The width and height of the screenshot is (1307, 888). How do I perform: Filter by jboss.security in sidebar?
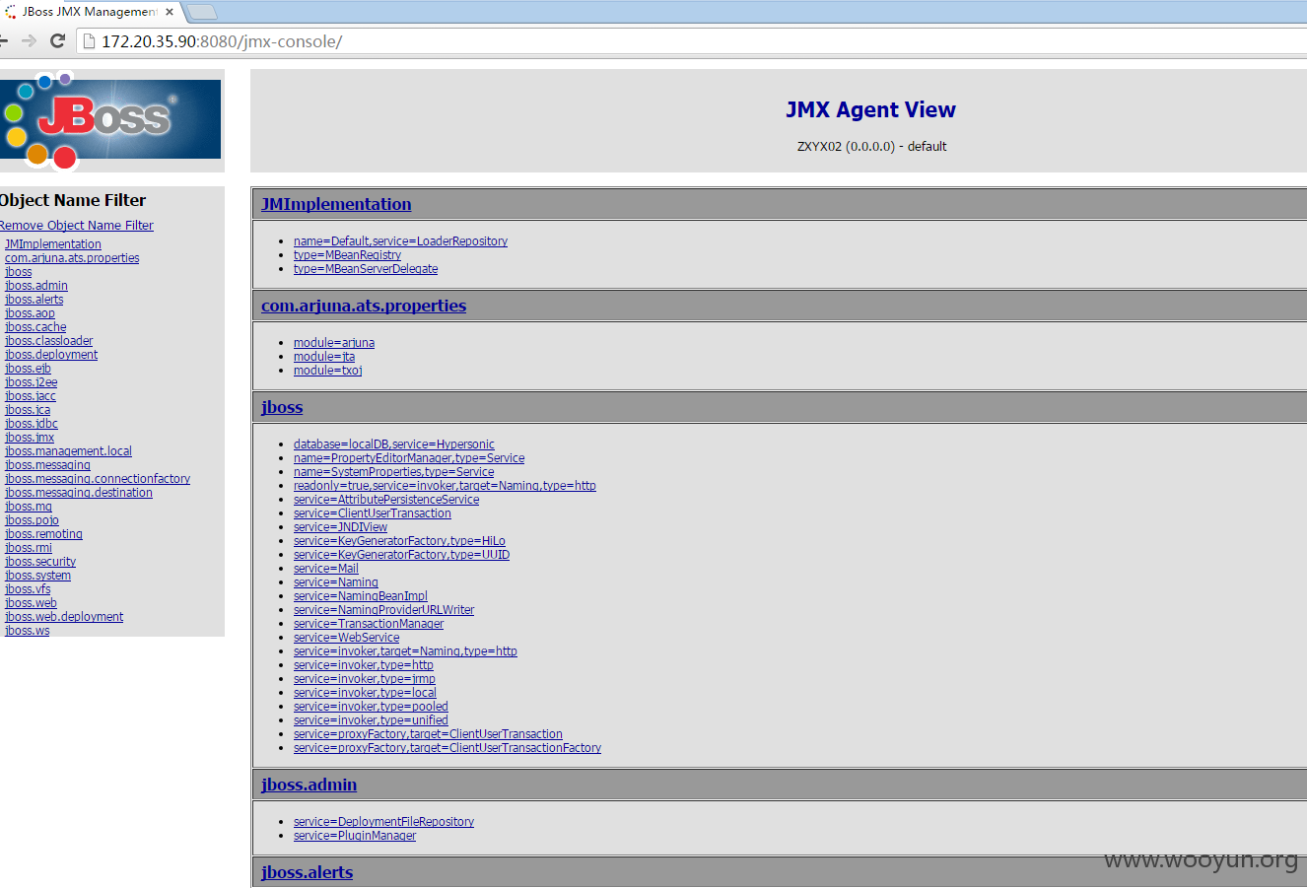point(40,562)
